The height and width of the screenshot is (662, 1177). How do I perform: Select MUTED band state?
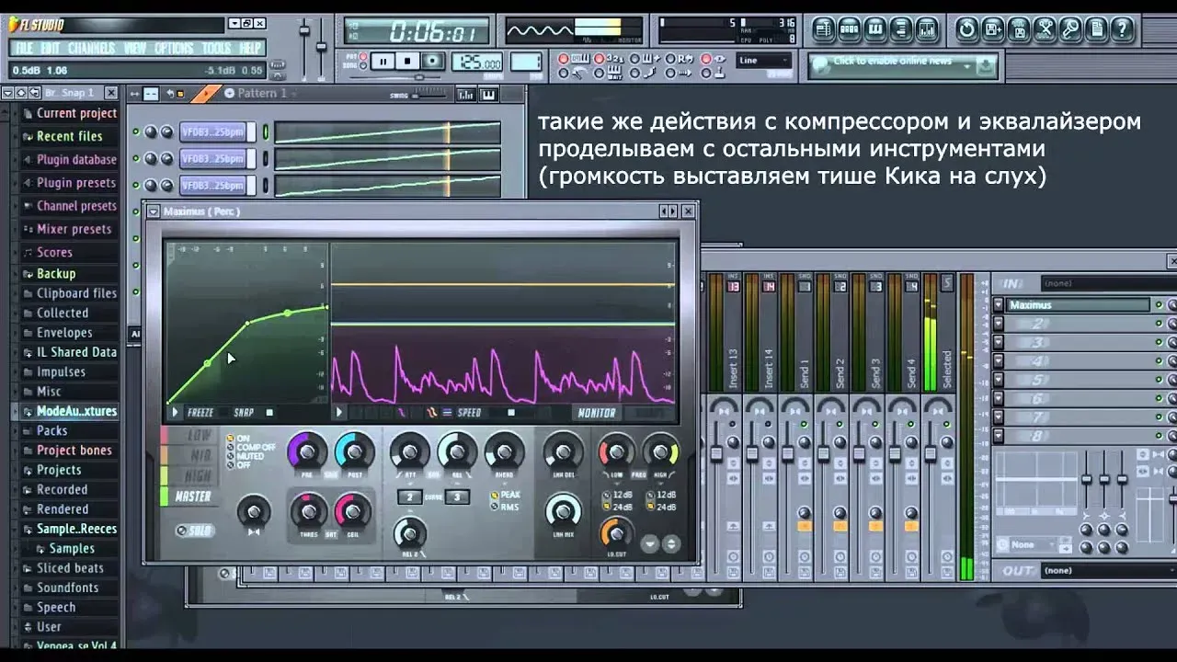[246, 456]
